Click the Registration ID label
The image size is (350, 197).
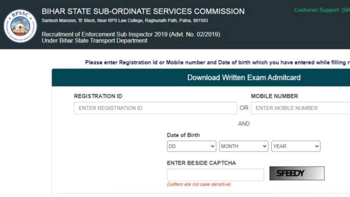98,96
